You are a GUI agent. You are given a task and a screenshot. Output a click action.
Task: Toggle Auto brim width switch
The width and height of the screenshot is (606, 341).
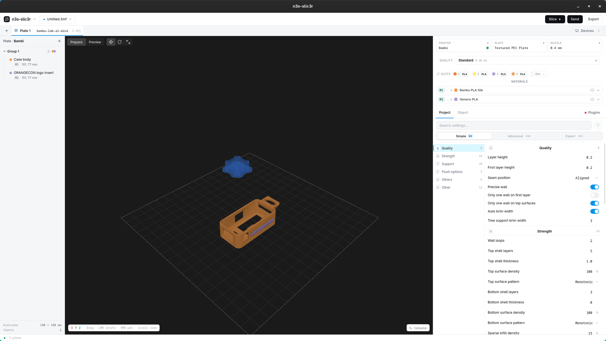(x=594, y=212)
